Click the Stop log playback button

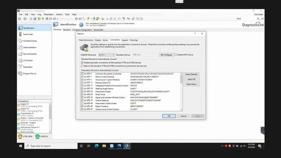47,18
